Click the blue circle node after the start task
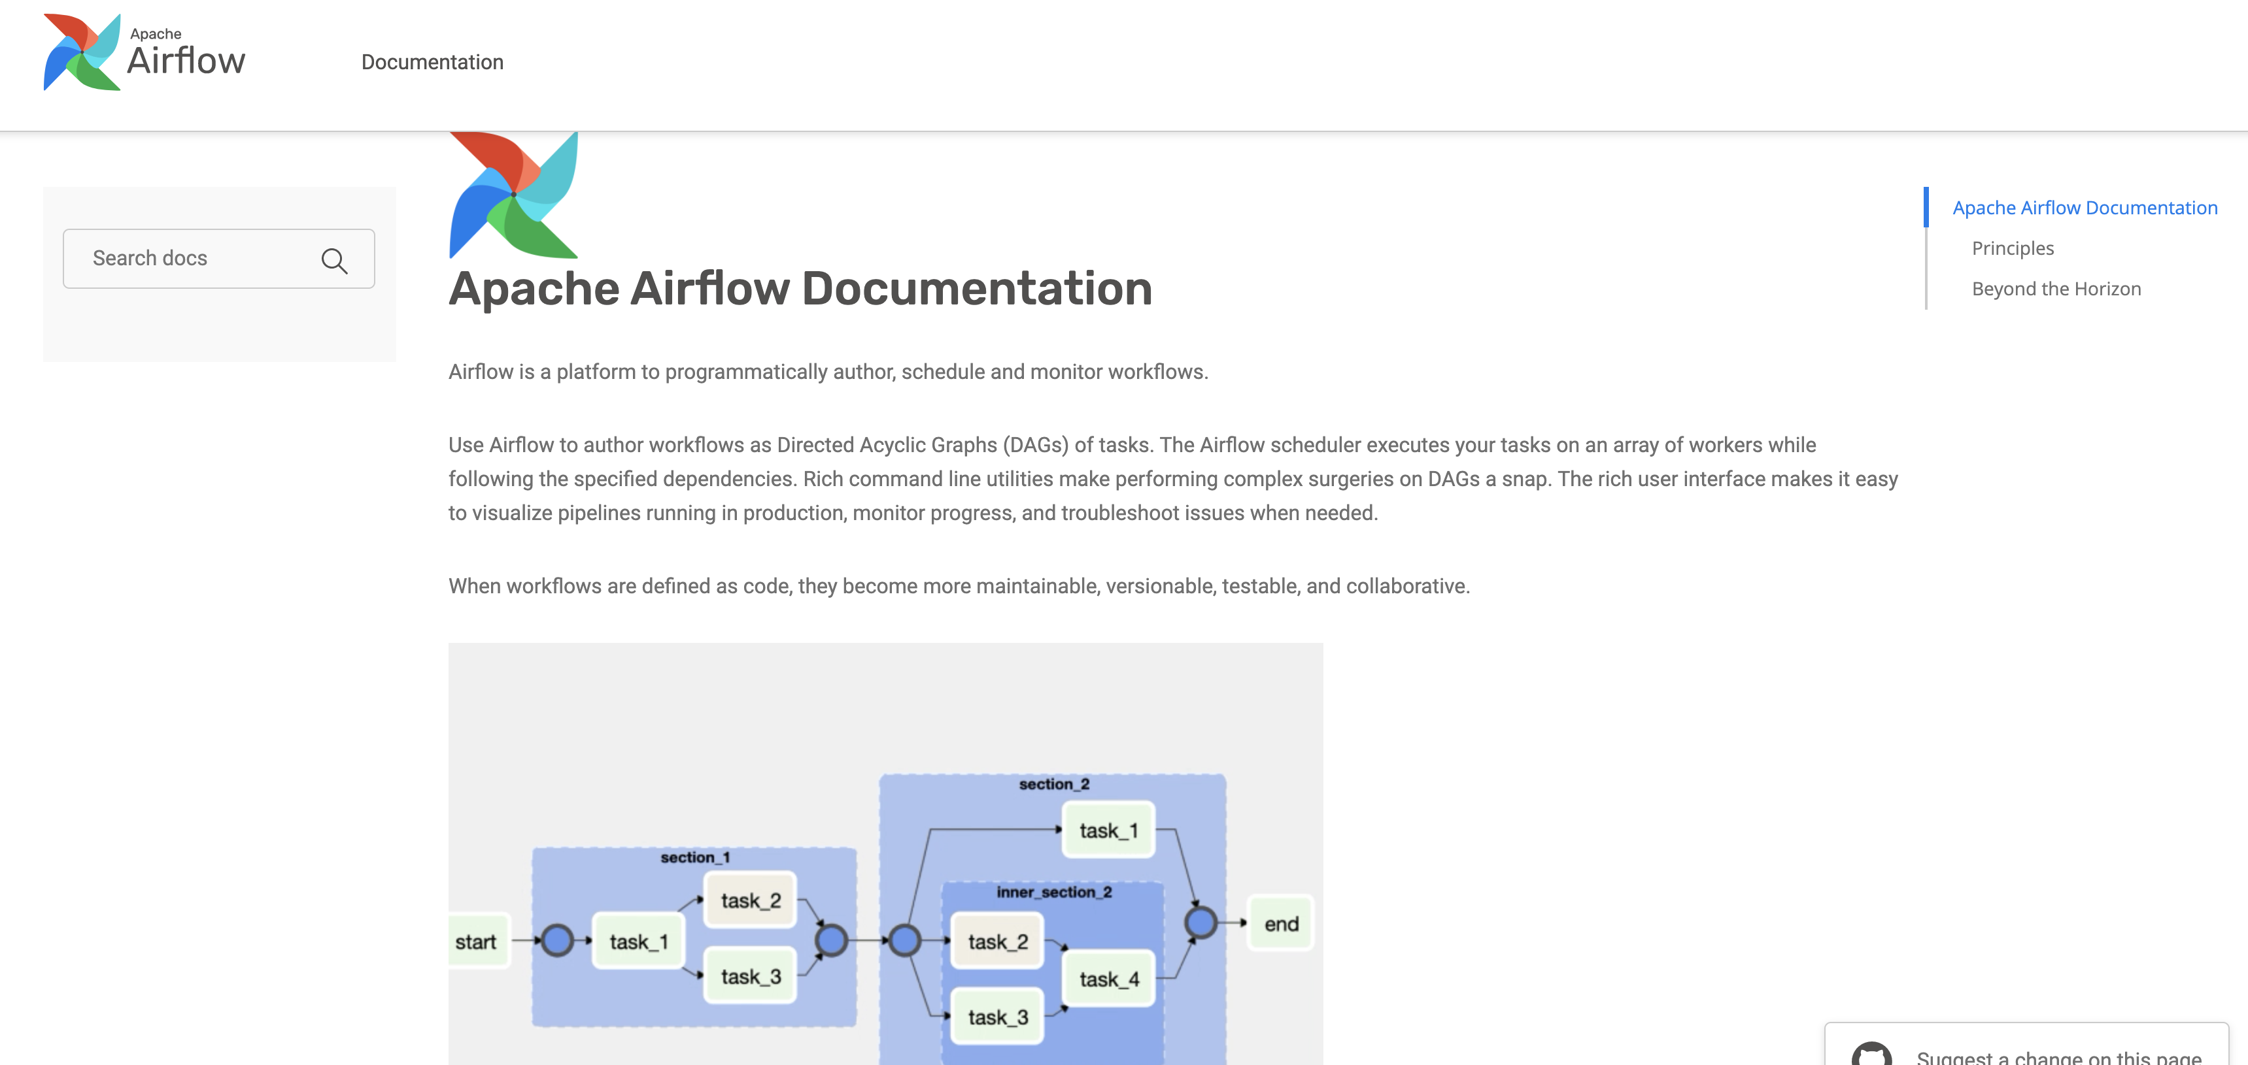The height and width of the screenshot is (1065, 2248). (x=556, y=940)
